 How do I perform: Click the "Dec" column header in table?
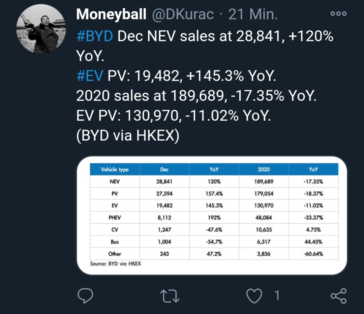pyautogui.click(x=164, y=169)
